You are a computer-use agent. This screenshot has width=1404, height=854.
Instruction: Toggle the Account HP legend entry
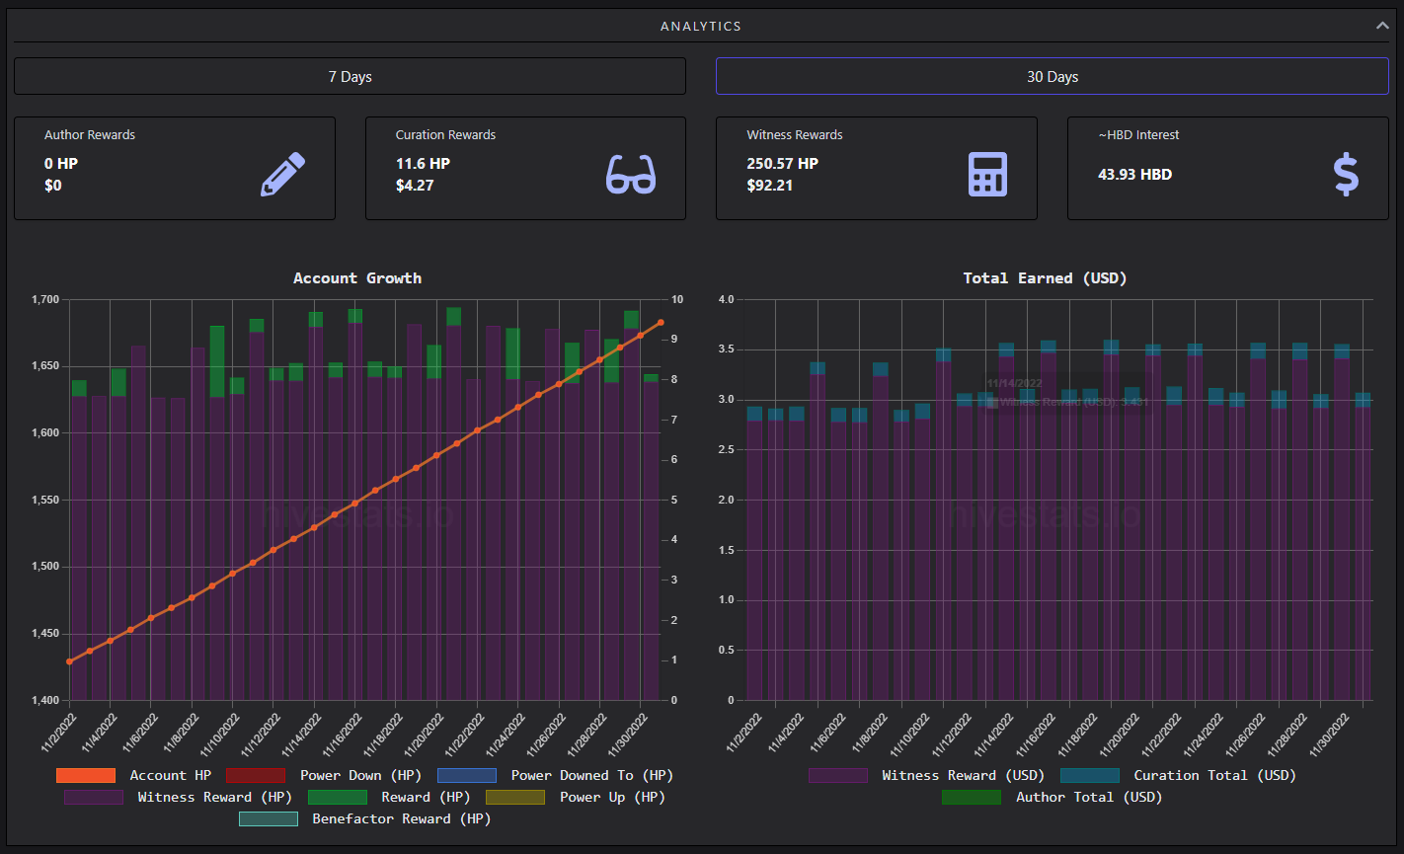pyautogui.click(x=133, y=775)
